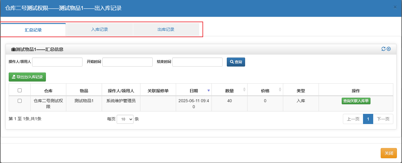Click the 导出出/入库记录 export button

(27, 77)
